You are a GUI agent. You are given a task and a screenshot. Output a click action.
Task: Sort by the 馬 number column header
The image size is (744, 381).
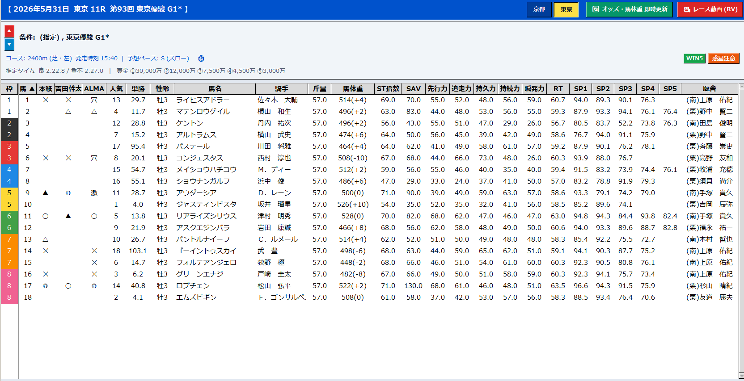[x=27, y=89]
